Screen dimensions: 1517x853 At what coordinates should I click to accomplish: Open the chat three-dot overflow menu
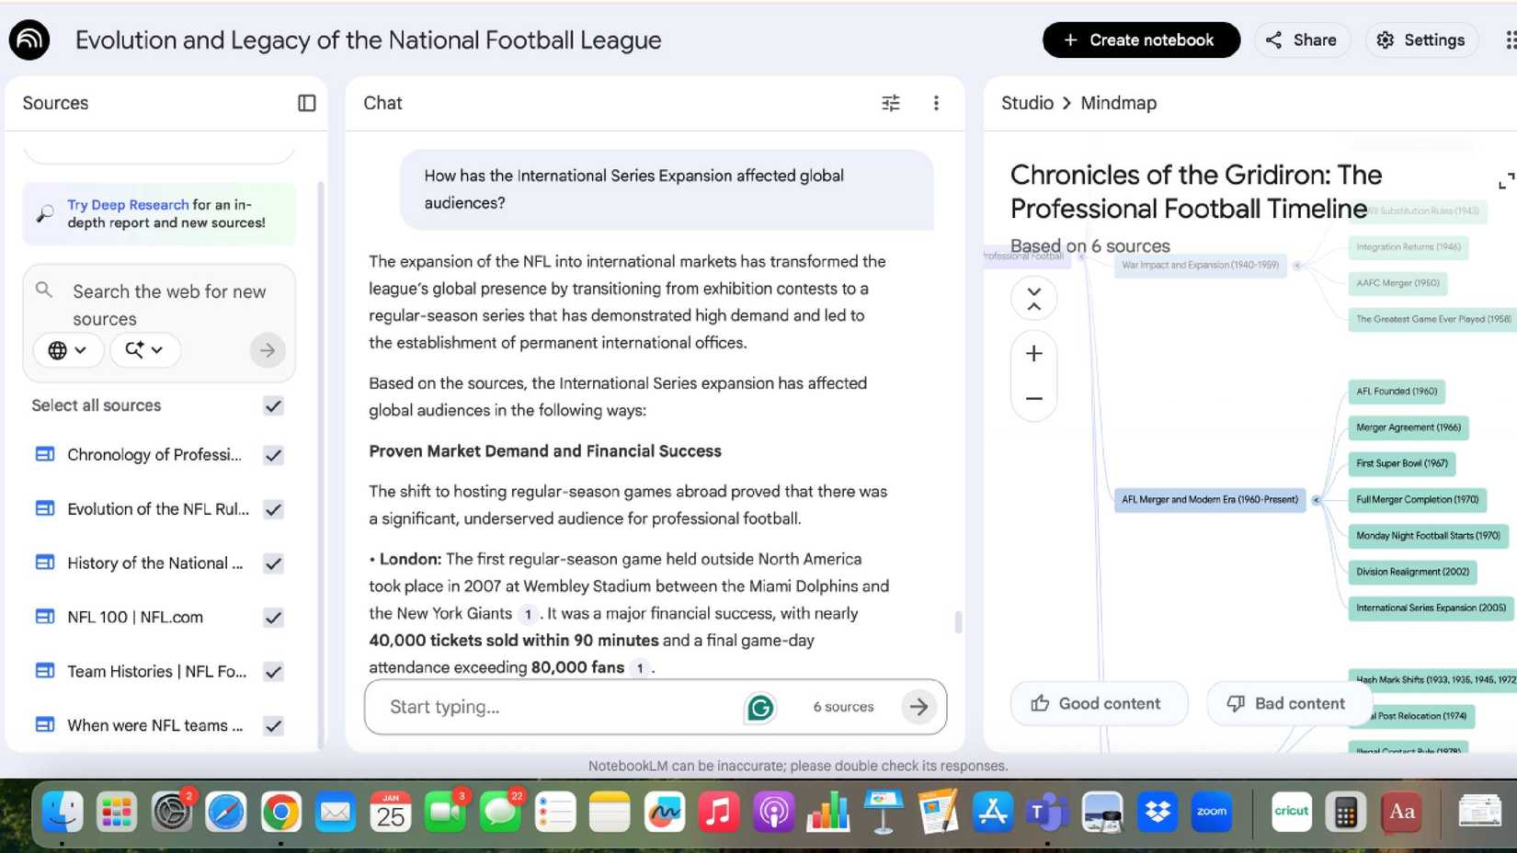(x=936, y=103)
